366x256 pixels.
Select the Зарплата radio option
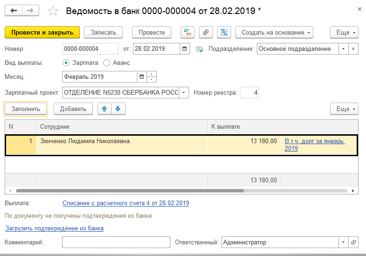point(66,62)
